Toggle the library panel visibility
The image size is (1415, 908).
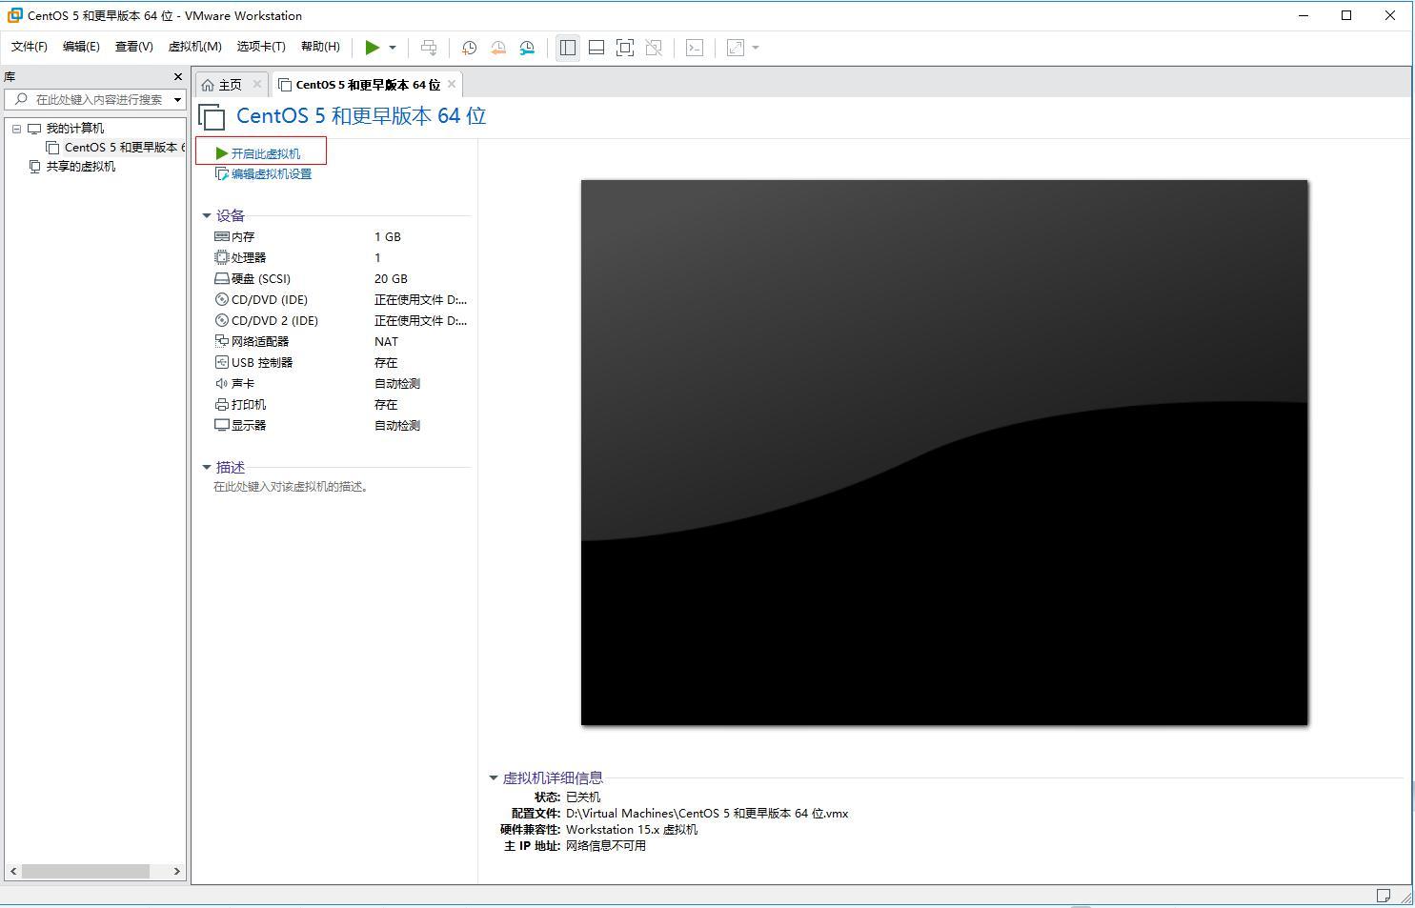tap(568, 47)
